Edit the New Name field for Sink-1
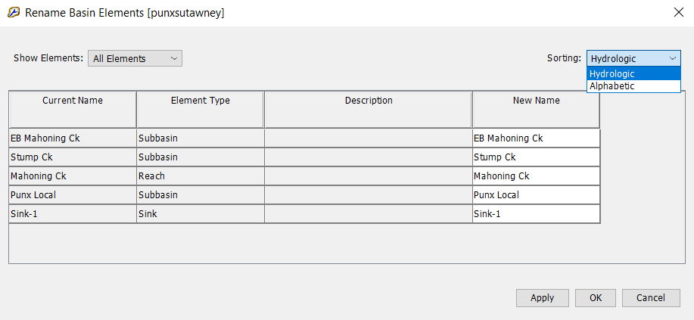 [x=536, y=214]
